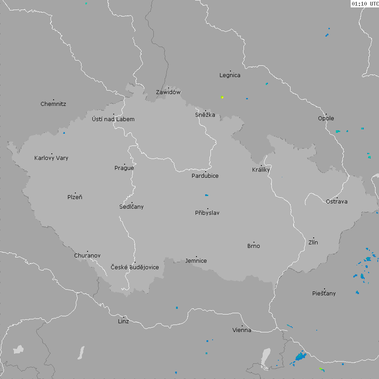This screenshot has height=379, width=379.
Task: Click the blue strike marker north of Přibyslav
Action: [x=206, y=195]
